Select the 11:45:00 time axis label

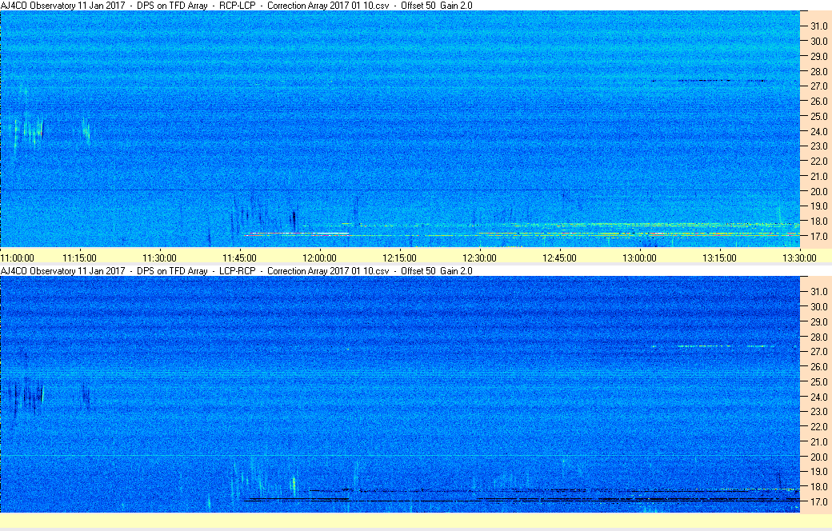(x=239, y=258)
